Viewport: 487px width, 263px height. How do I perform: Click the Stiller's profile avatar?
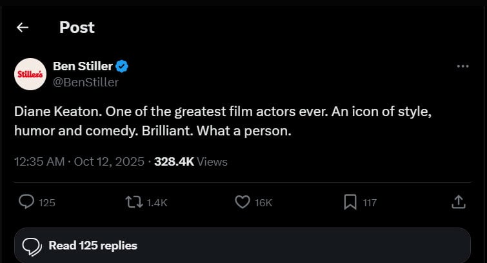tap(30, 74)
